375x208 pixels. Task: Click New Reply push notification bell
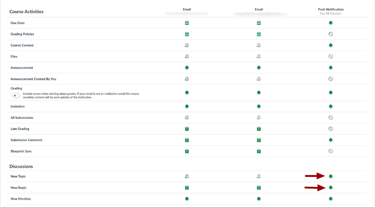click(331, 188)
